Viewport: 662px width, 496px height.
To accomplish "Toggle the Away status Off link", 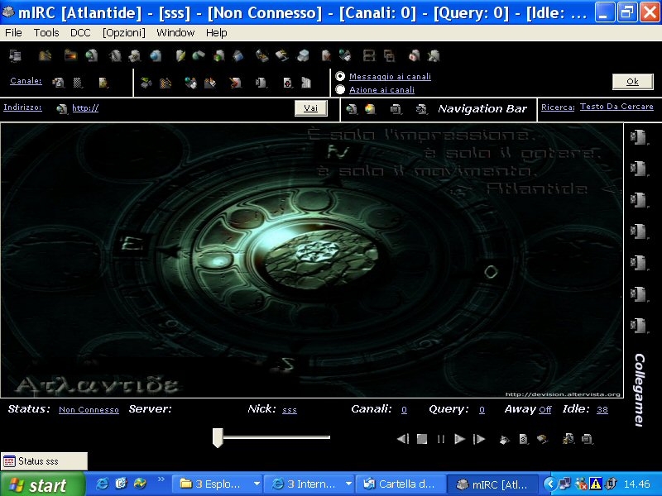I will [x=545, y=410].
